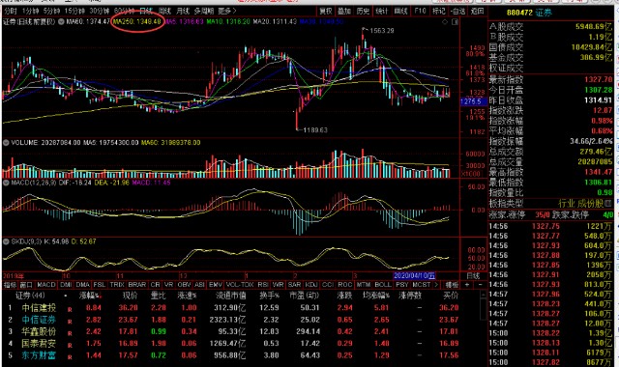Select the BOLL indicator tab
The height and width of the screenshot is (367, 619).
tap(383, 285)
